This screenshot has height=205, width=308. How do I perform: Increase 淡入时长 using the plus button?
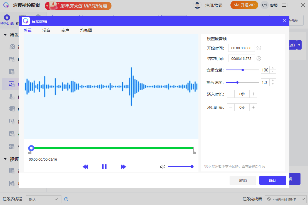pos(253,94)
